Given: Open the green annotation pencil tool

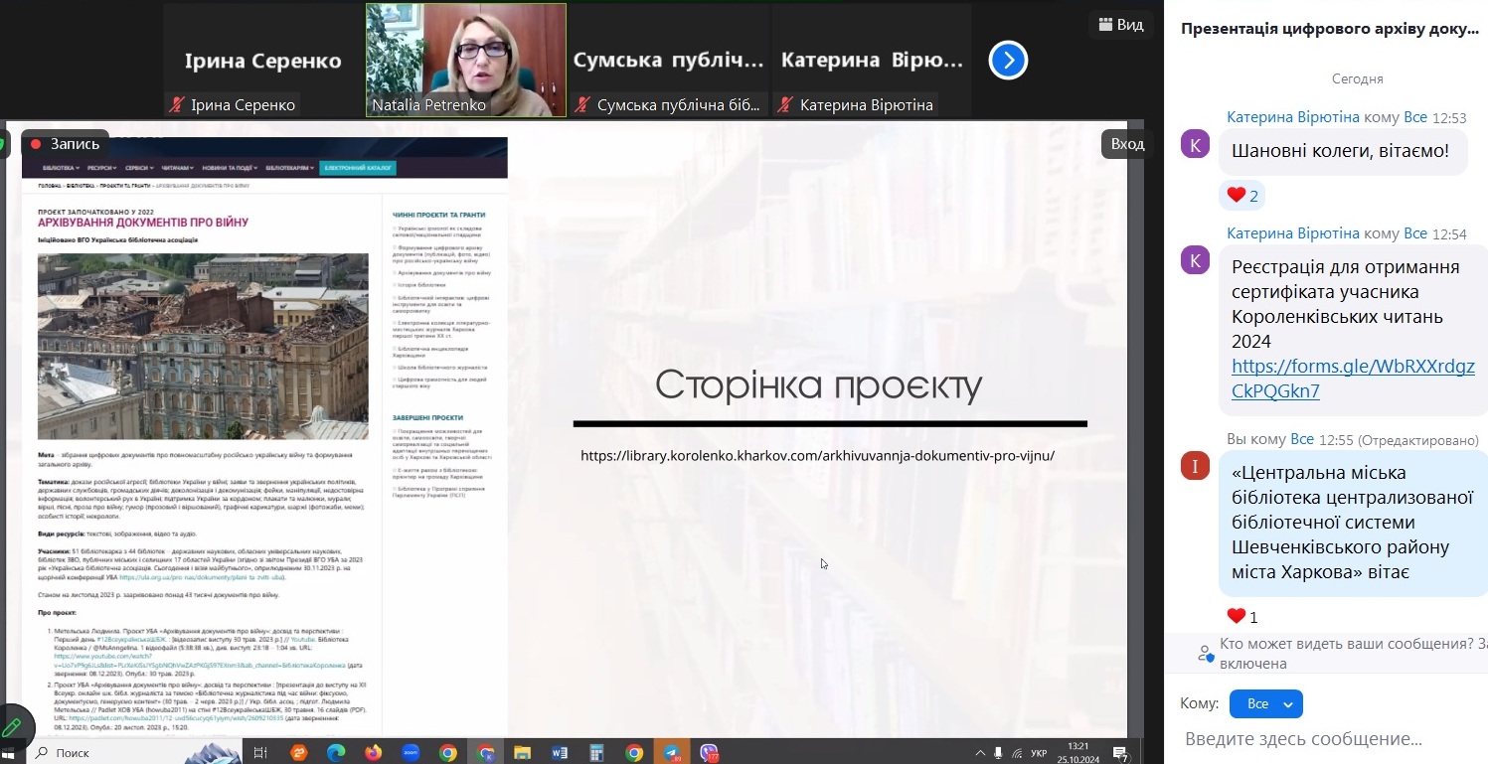Looking at the screenshot, I should coord(12,727).
